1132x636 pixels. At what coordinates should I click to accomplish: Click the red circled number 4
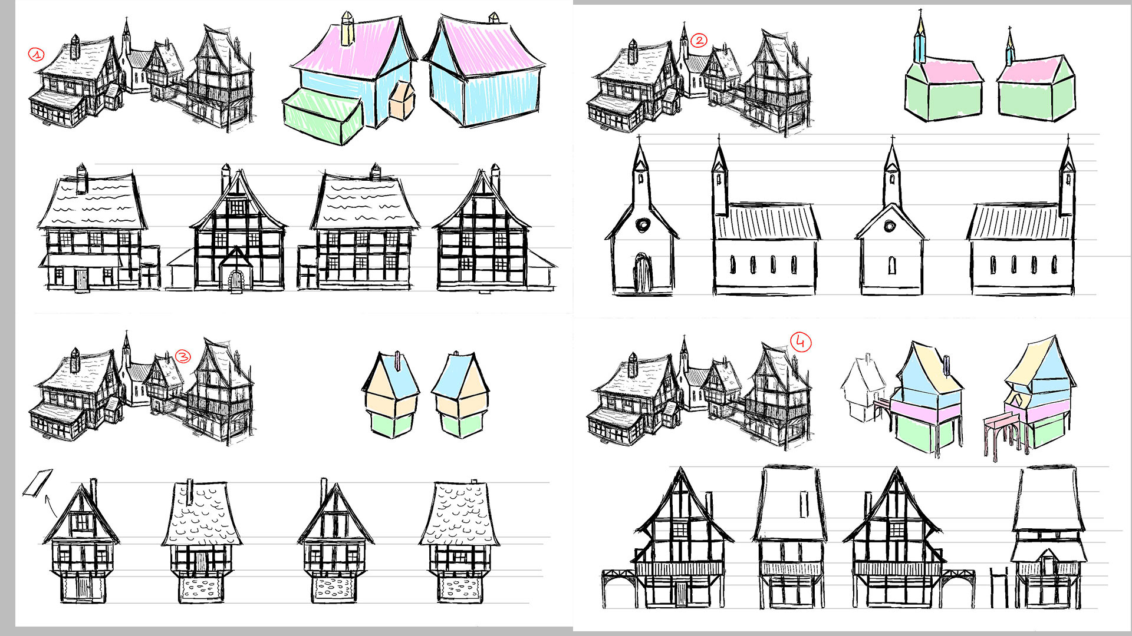[801, 342]
